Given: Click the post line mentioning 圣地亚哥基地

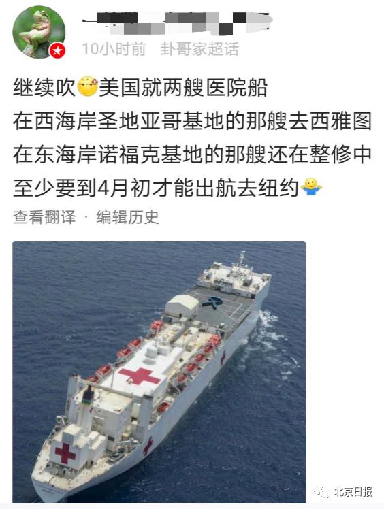Looking at the screenshot, I should 192,120.
